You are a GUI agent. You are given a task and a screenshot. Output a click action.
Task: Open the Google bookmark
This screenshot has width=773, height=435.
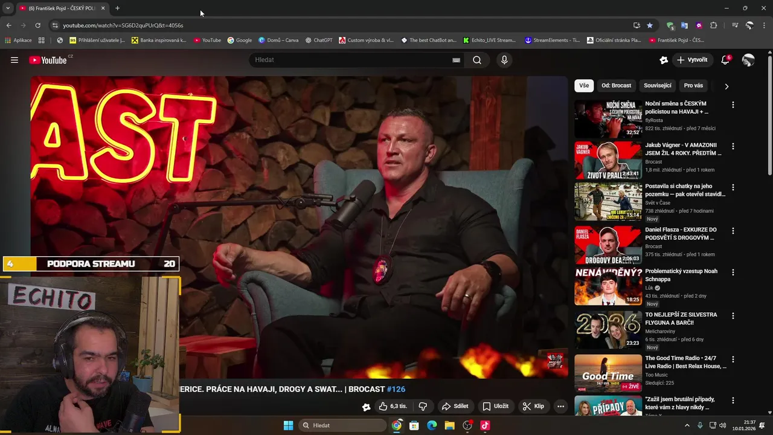[x=240, y=40]
